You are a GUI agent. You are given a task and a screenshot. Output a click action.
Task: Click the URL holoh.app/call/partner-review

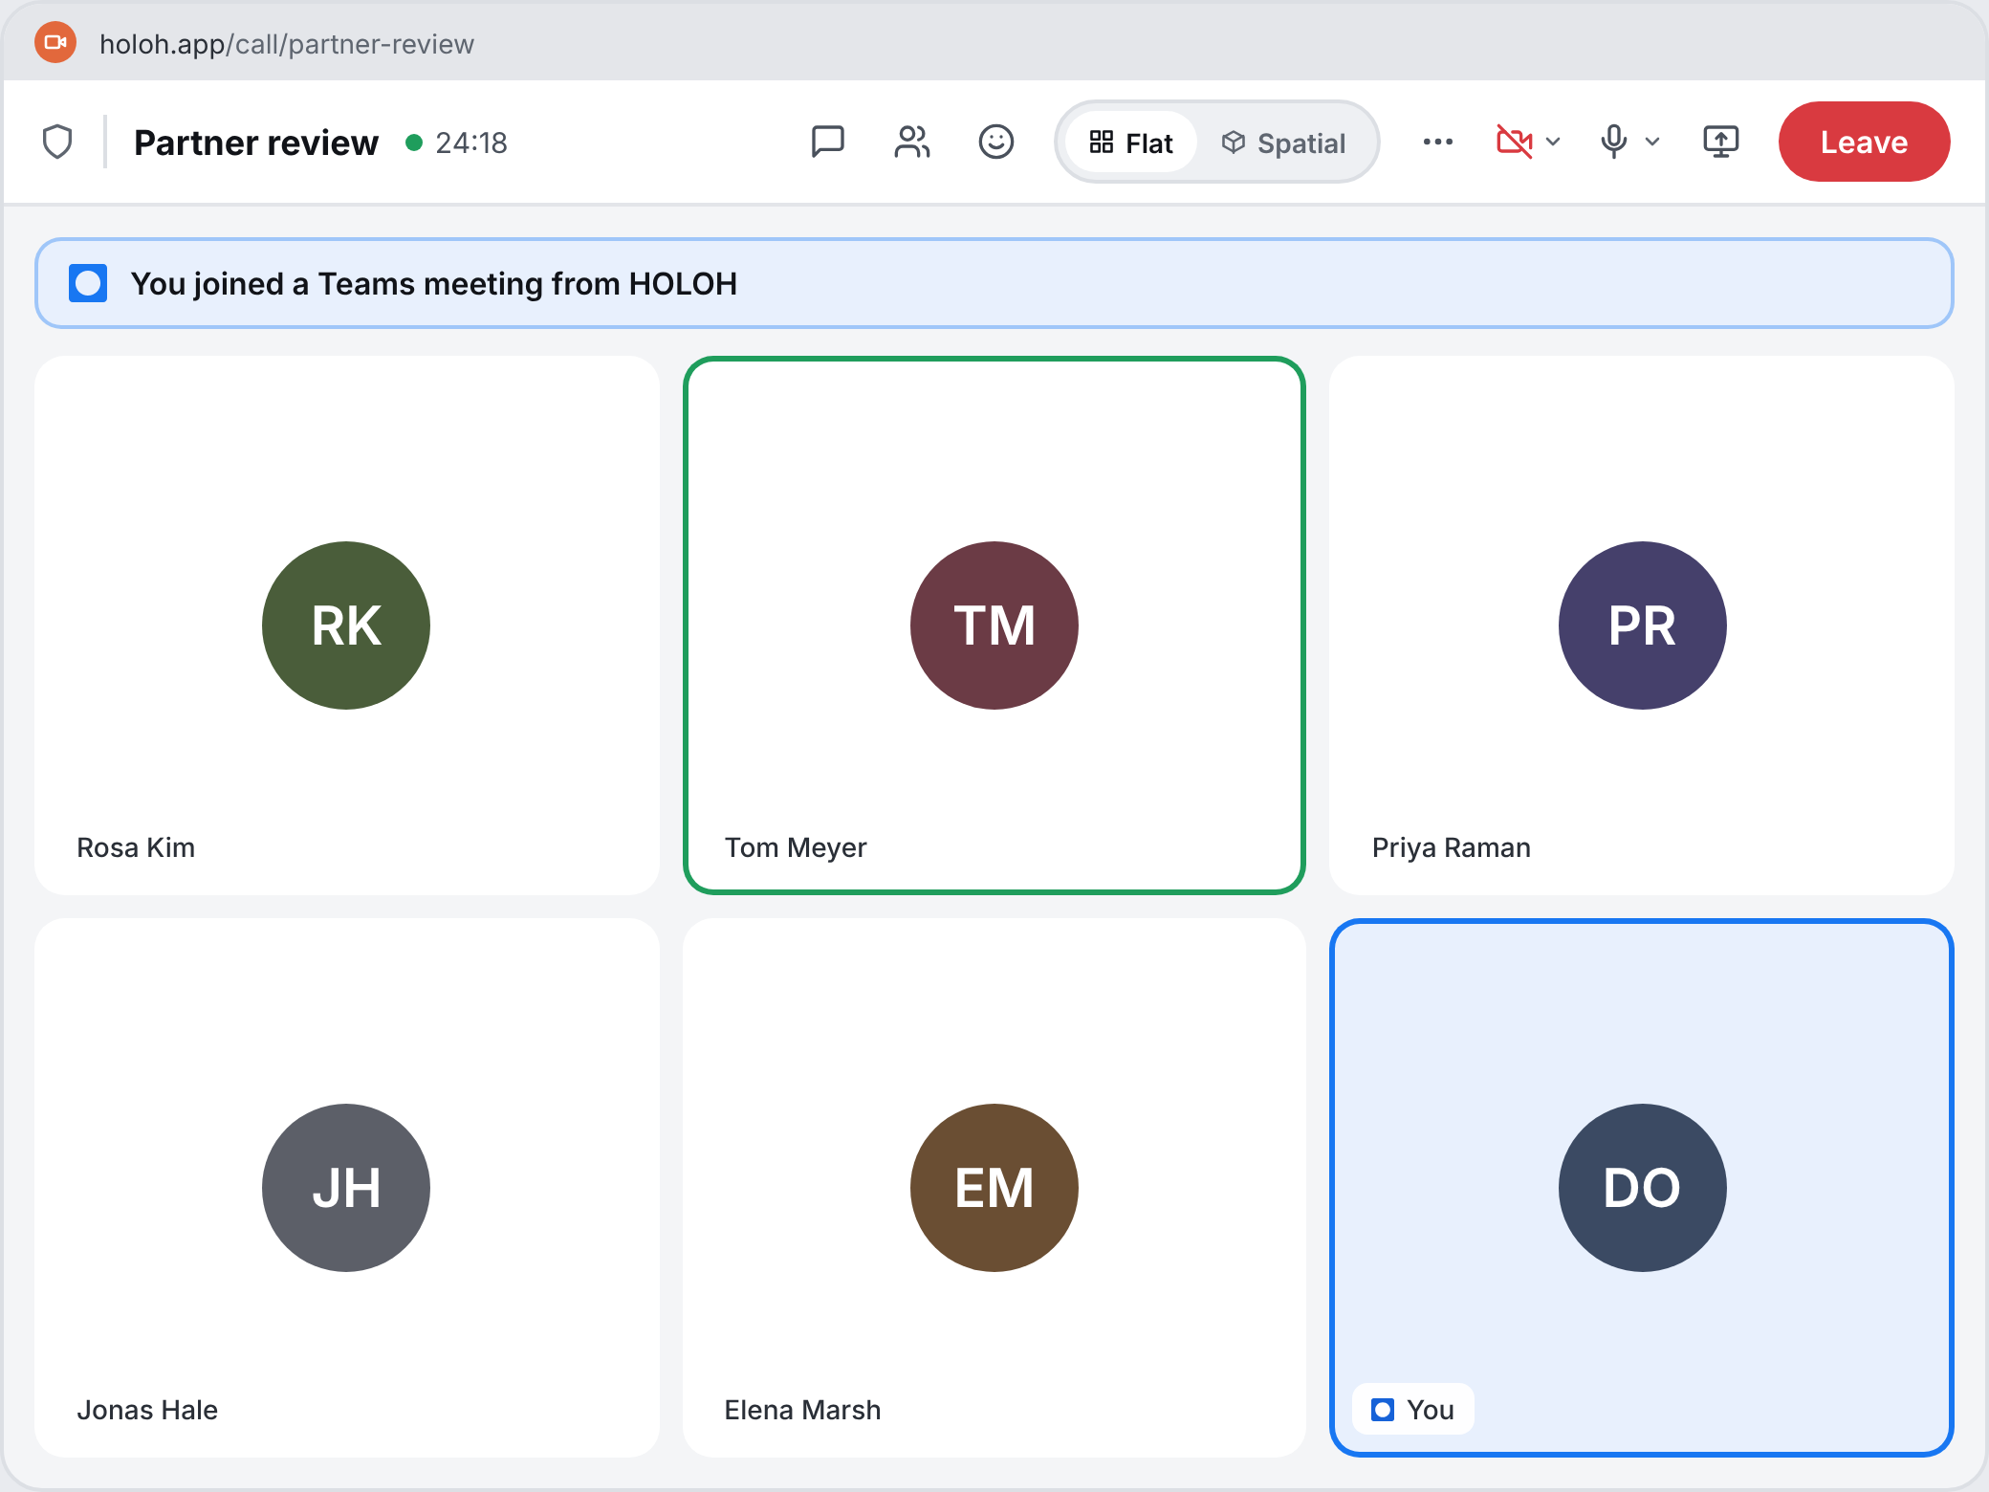287,44
